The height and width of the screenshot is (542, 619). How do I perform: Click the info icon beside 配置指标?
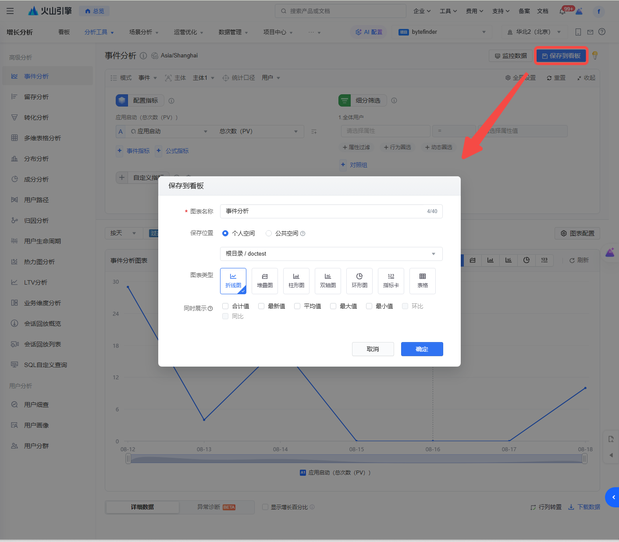(171, 101)
